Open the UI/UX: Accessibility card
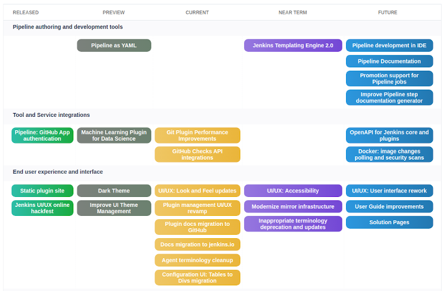This screenshot has width=445, height=291. click(293, 191)
